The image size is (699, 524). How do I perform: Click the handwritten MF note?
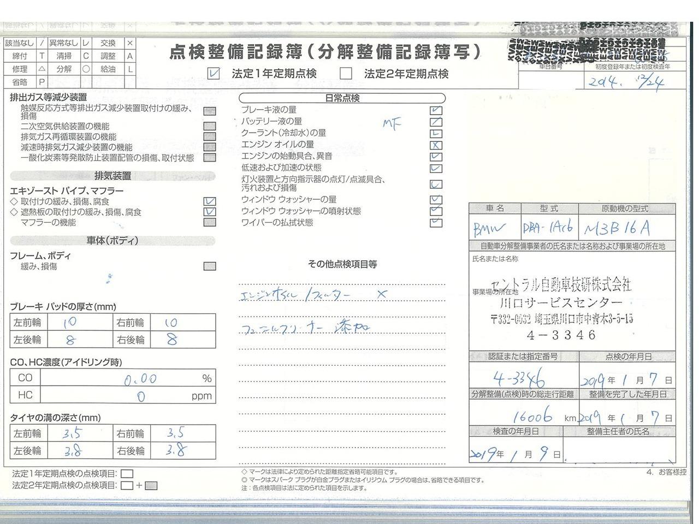(392, 124)
